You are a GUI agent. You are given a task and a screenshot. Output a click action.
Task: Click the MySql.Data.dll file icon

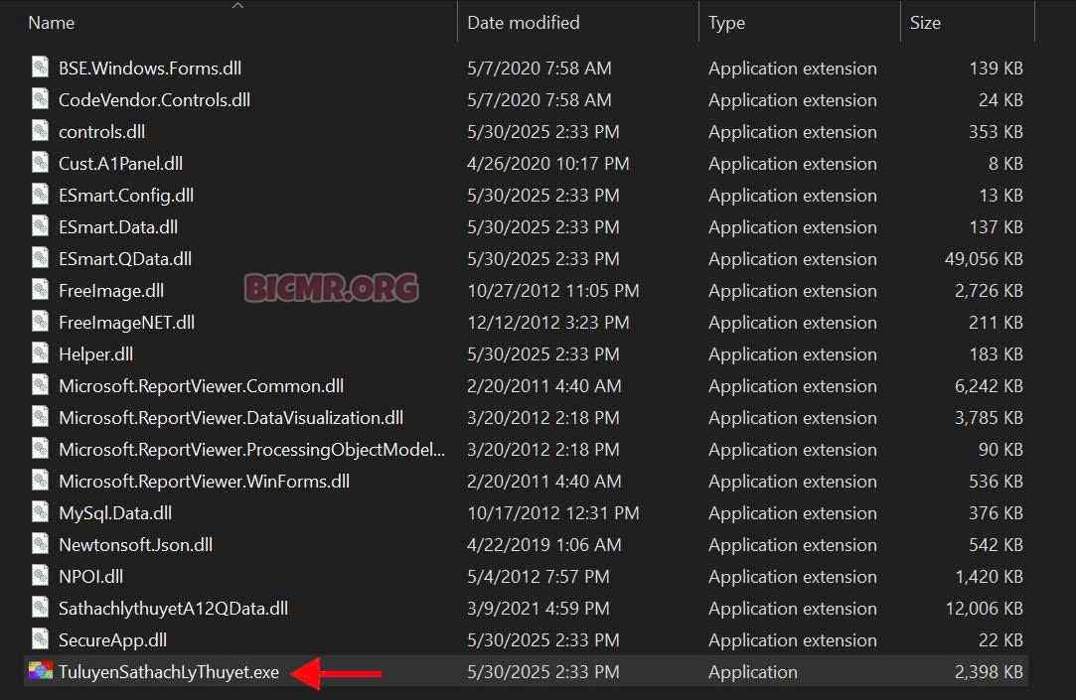coord(41,512)
